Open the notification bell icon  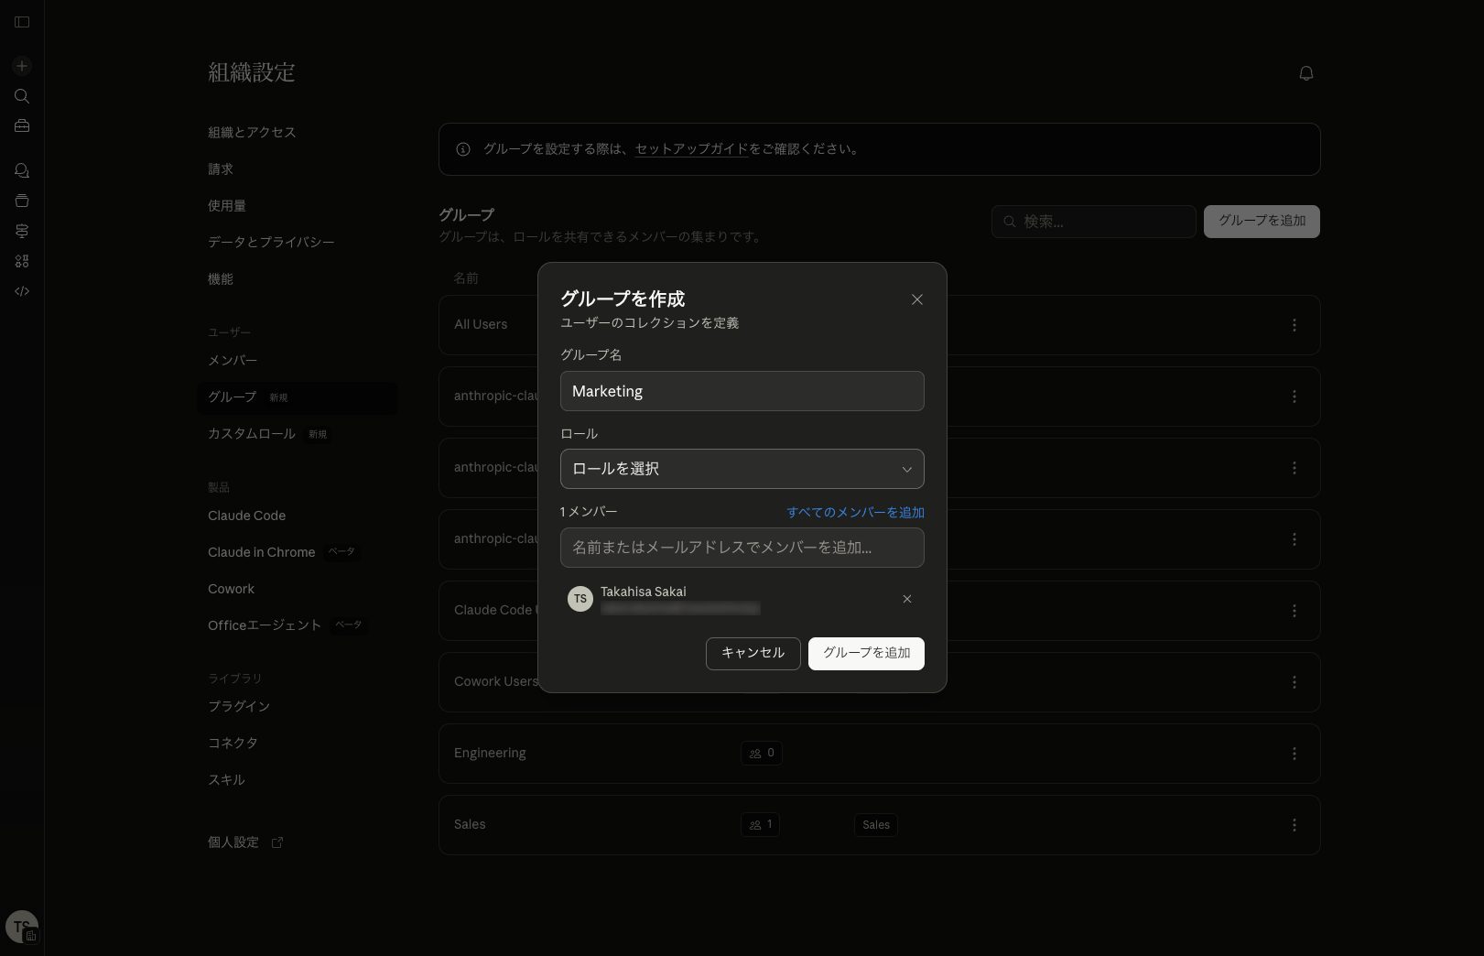point(1306,73)
